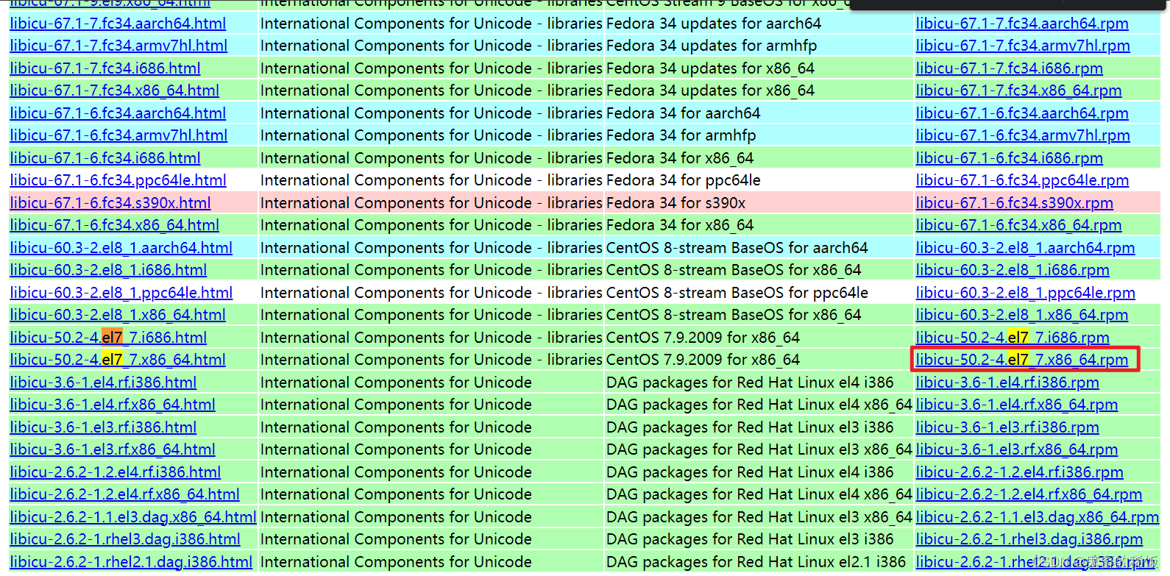Screen dimensions: 1170x576
Task: Open libicu-3.6-1.el3.rf.x86_64.html link
Action: coord(113,449)
